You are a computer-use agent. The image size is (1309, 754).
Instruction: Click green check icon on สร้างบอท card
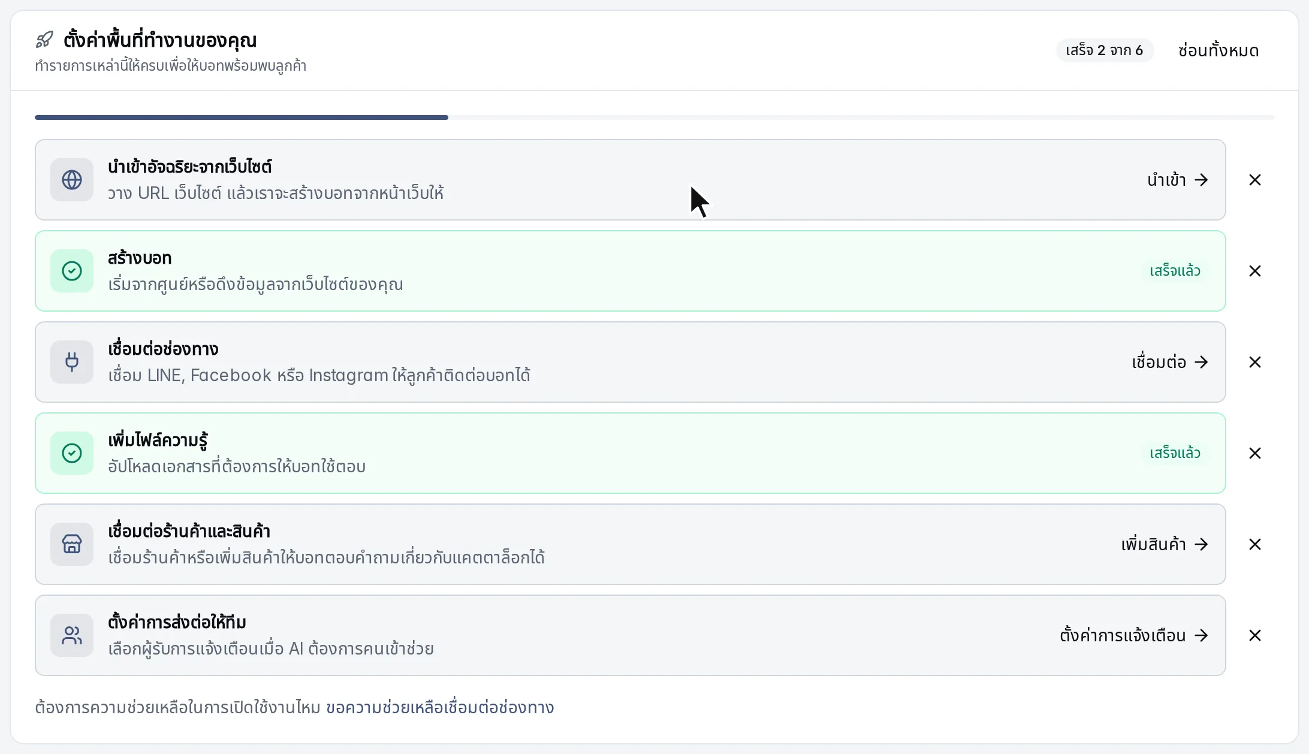coord(72,271)
